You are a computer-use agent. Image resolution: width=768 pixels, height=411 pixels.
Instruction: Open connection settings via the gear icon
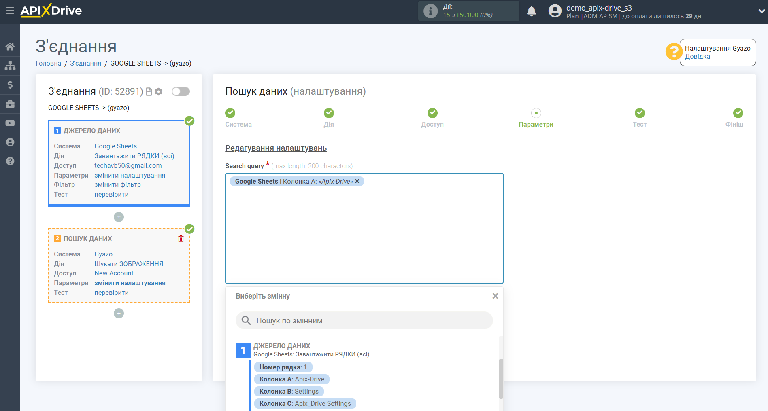click(x=158, y=91)
